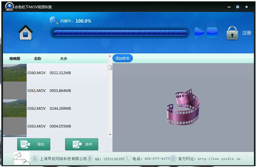Click the telephone icon
The image size is (256, 167).
coord(127,158)
